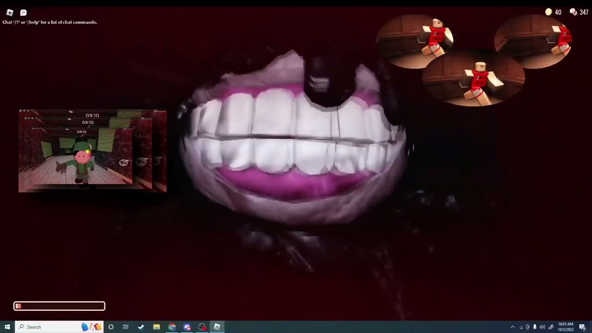
Task: Click the microphone tray icon
Action: (535, 327)
